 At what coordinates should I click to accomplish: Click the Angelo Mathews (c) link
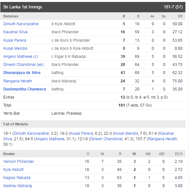click(x=21, y=57)
